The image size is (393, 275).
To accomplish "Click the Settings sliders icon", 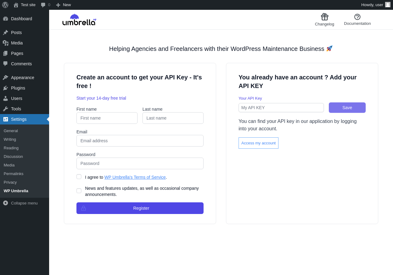I will pos(6,119).
